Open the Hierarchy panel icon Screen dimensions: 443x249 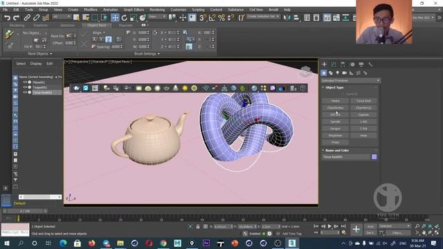coord(343,64)
